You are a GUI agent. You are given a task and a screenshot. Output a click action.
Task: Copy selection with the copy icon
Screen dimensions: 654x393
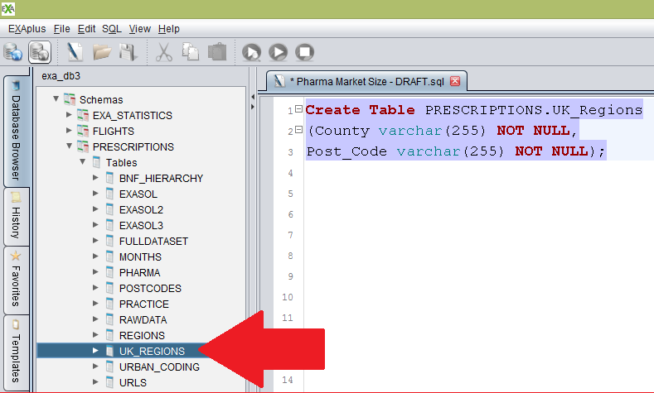click(190, 52)
